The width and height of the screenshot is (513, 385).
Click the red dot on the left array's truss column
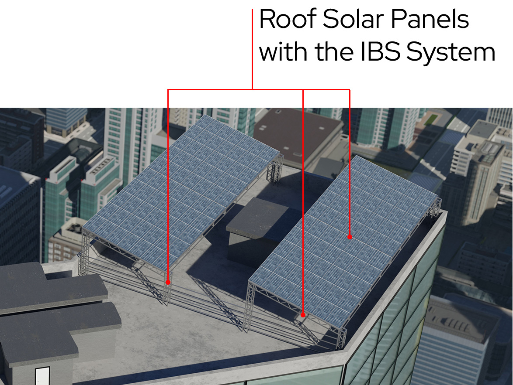168,283
